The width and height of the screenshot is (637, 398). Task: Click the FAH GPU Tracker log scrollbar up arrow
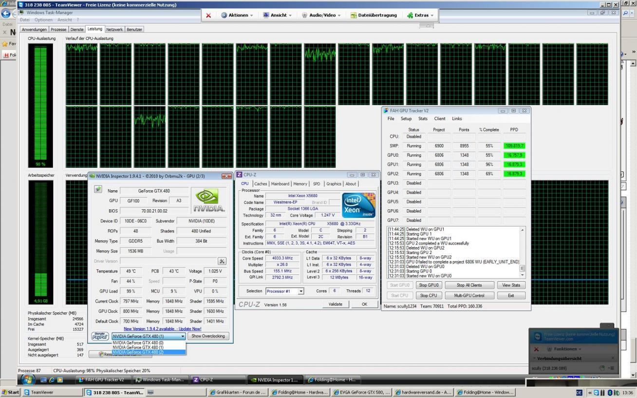coord(523,230)
